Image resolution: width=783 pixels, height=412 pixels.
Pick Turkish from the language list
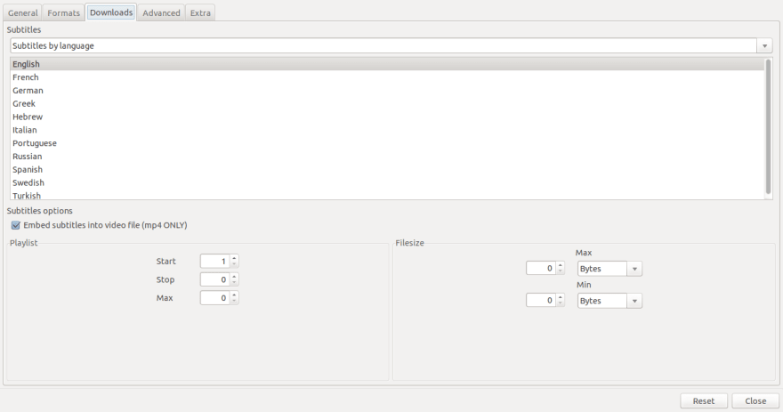click(387, 195)
